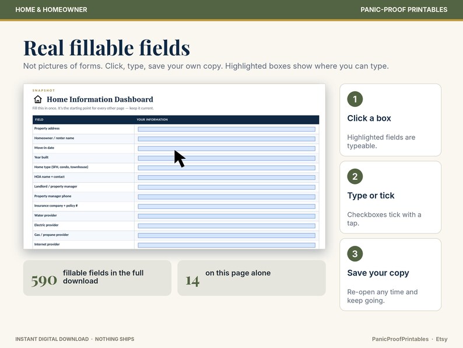
Task: Click 'on this page alone' text
Action: pyautogui.click(x=238, y=273)
